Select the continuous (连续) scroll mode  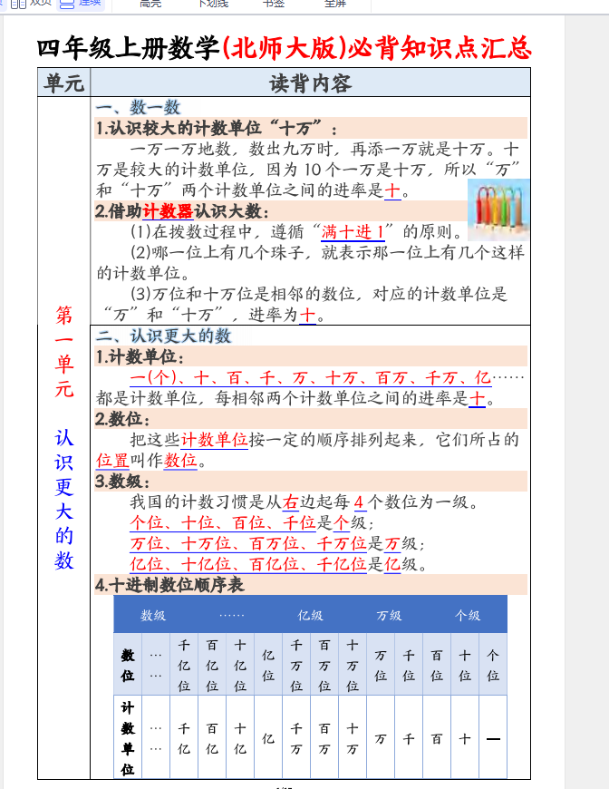pos(82,4)
